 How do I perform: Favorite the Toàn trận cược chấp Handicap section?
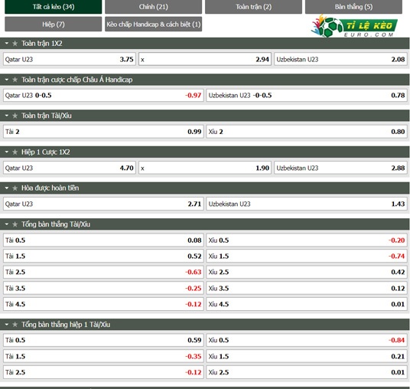(x=15, y=80)
